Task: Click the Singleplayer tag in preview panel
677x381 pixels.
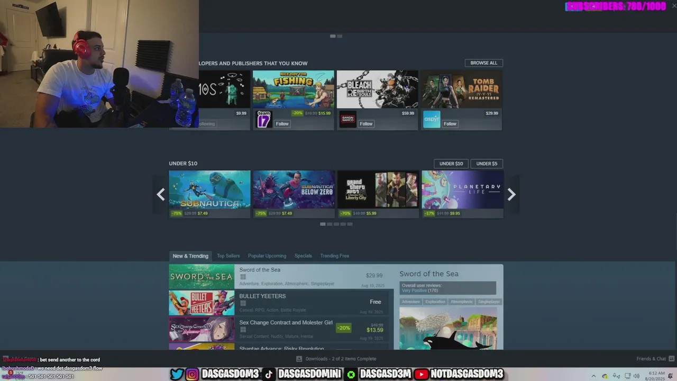Action: tap(489, 302)
